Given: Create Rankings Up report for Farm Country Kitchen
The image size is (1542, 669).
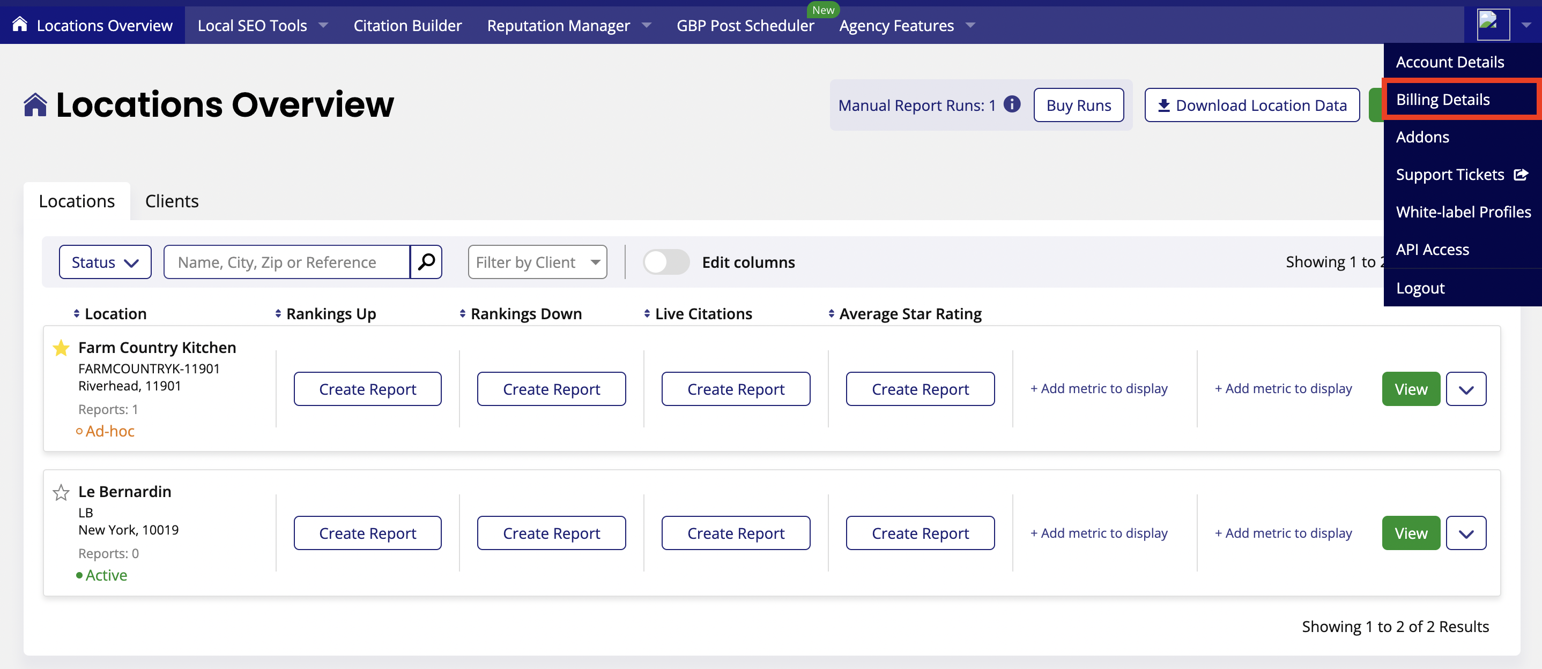Looking at the screenshot, I should (368, 389).
